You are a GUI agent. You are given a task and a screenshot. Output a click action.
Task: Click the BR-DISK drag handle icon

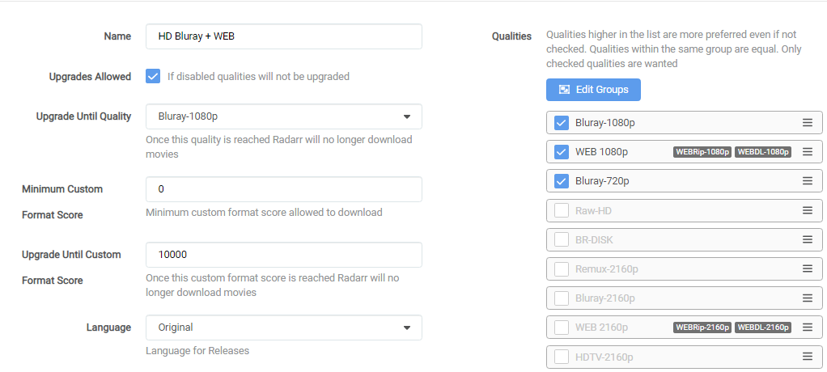coord(807,239)
